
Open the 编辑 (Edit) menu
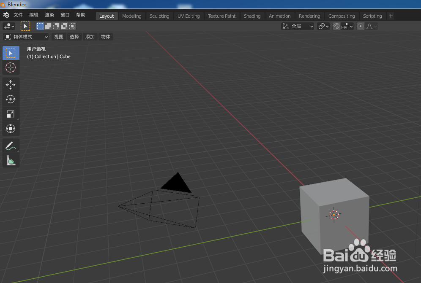click(34, 15)
